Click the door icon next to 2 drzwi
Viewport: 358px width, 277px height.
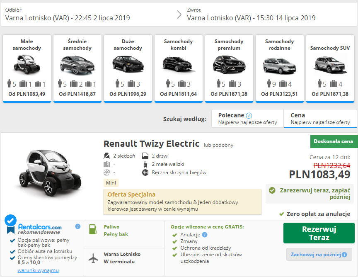point(145,156)
